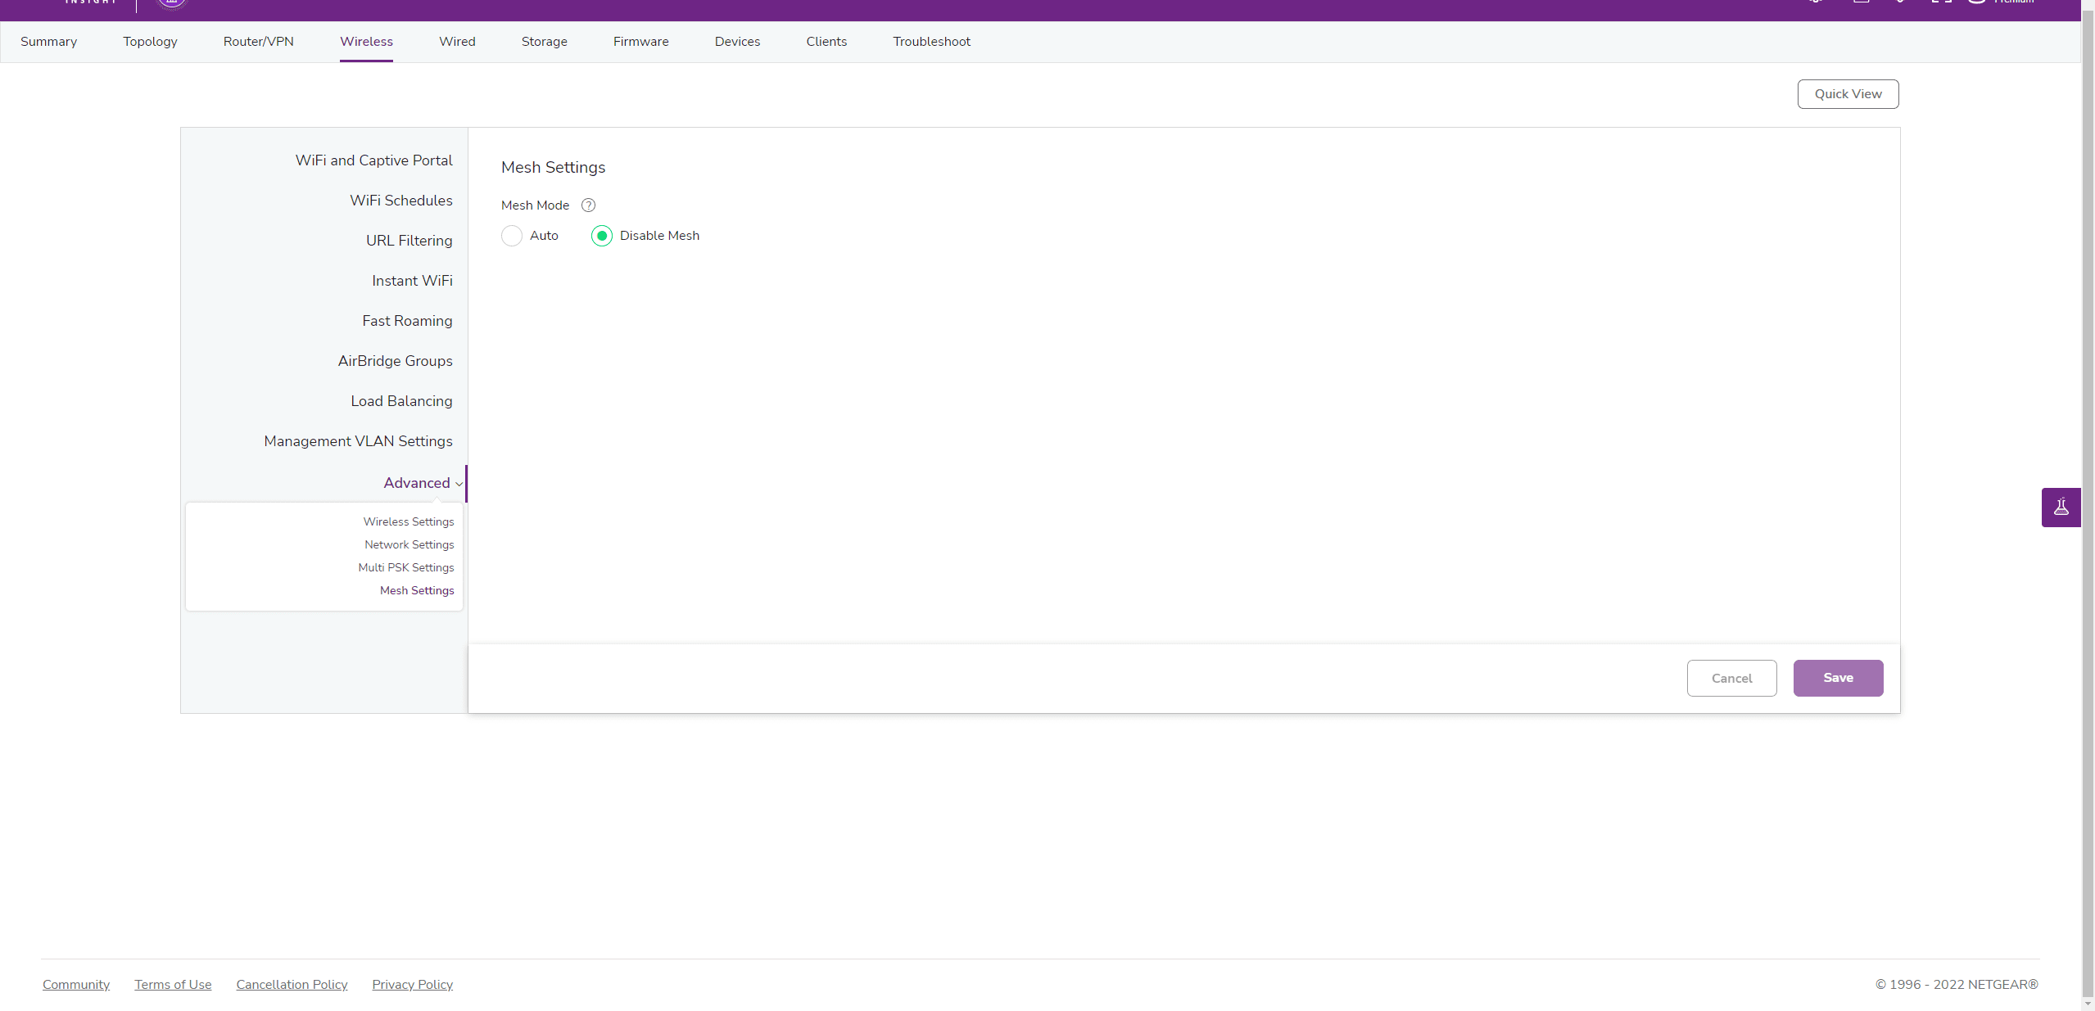The width and height of the screenshot is (2095, 1011).
Task: Collapse the Advanced submenu chevron
Action: 459,484
